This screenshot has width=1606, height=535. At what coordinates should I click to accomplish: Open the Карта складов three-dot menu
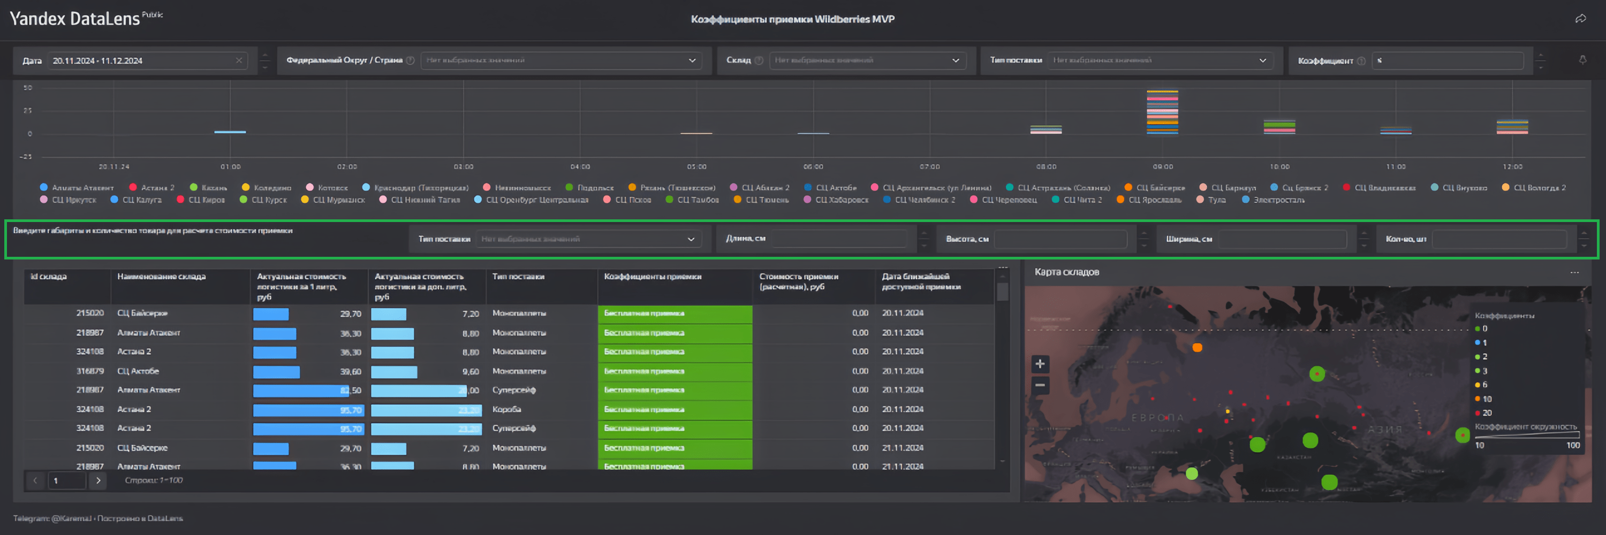[1574, 272]
